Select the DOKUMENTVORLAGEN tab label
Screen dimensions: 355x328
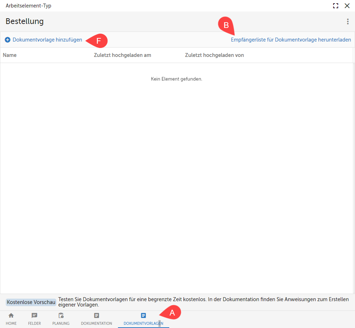coord(143,323)
